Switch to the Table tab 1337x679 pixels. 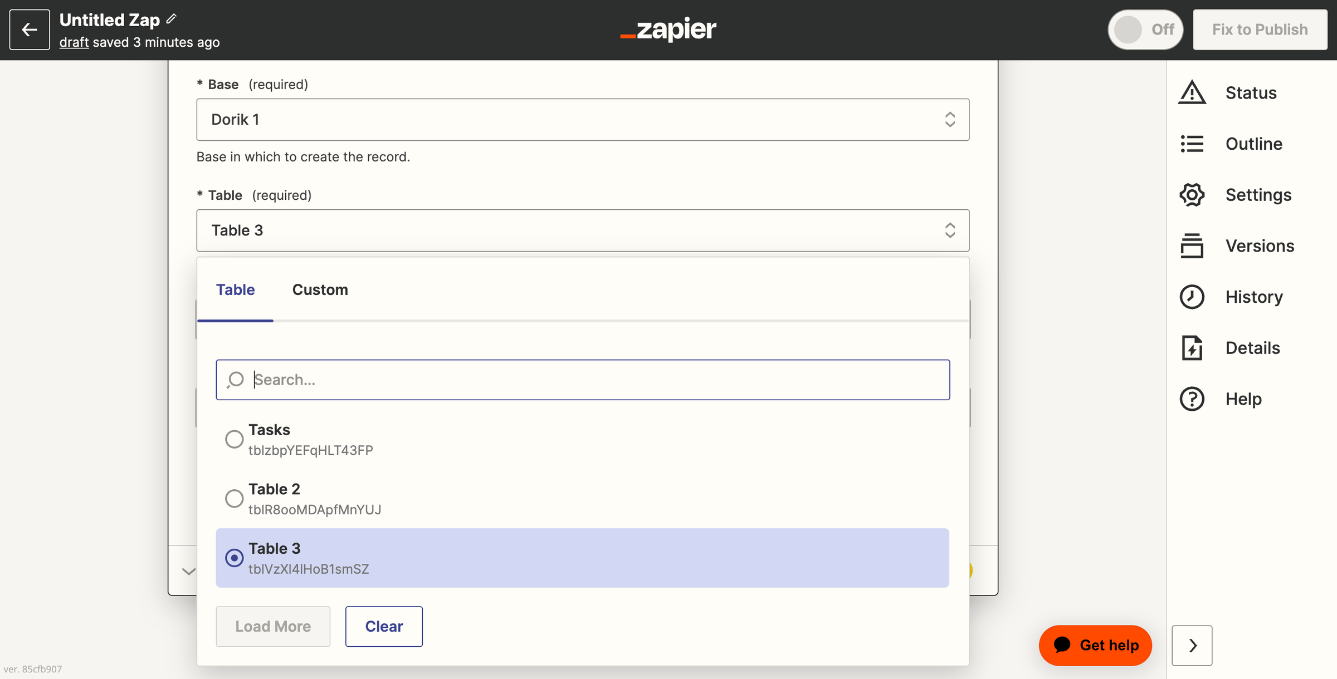(x=235, y=289)
